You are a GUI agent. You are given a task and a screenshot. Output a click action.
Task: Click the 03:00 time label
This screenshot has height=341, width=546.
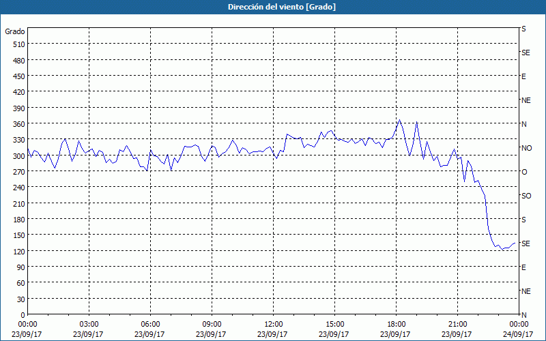[x=89, y=325]
